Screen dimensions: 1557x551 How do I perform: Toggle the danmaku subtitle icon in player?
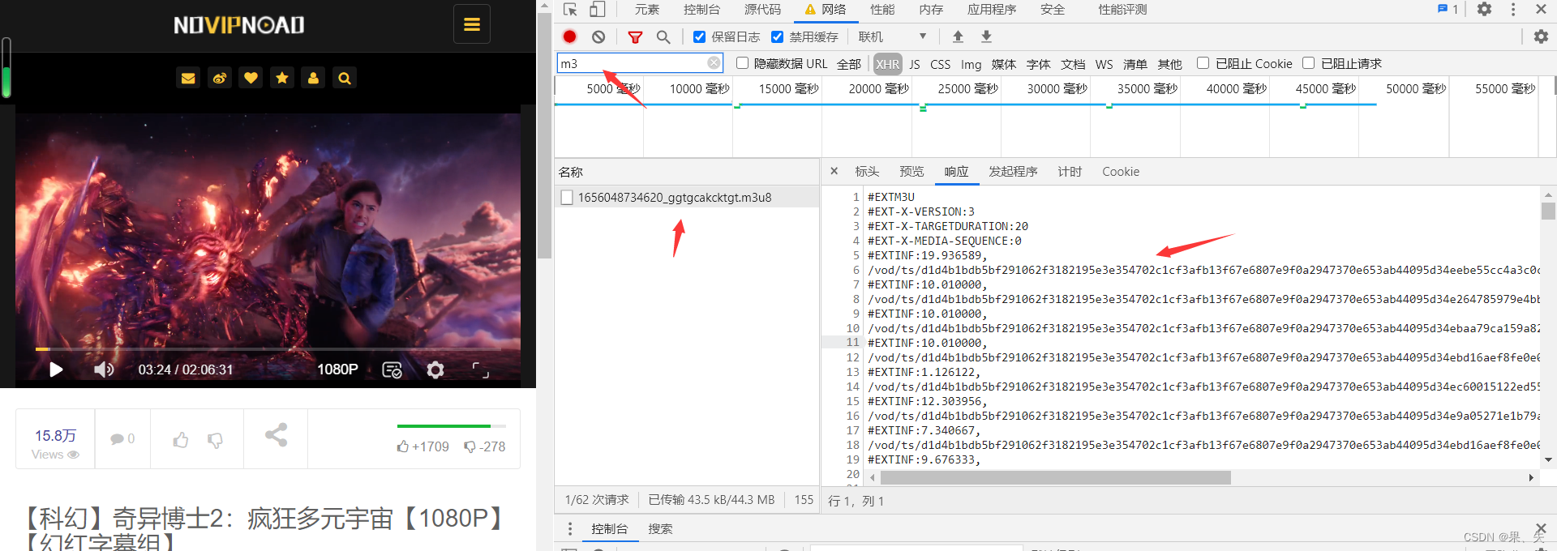(392, 369)
